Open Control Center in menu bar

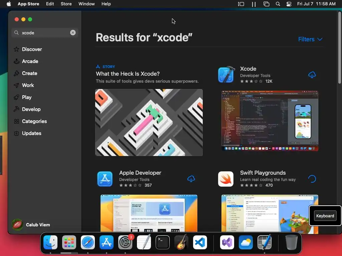(x=289, y=4)
